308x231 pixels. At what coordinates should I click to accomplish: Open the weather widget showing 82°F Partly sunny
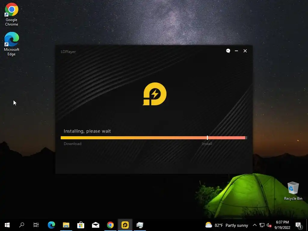click(226, 225)
